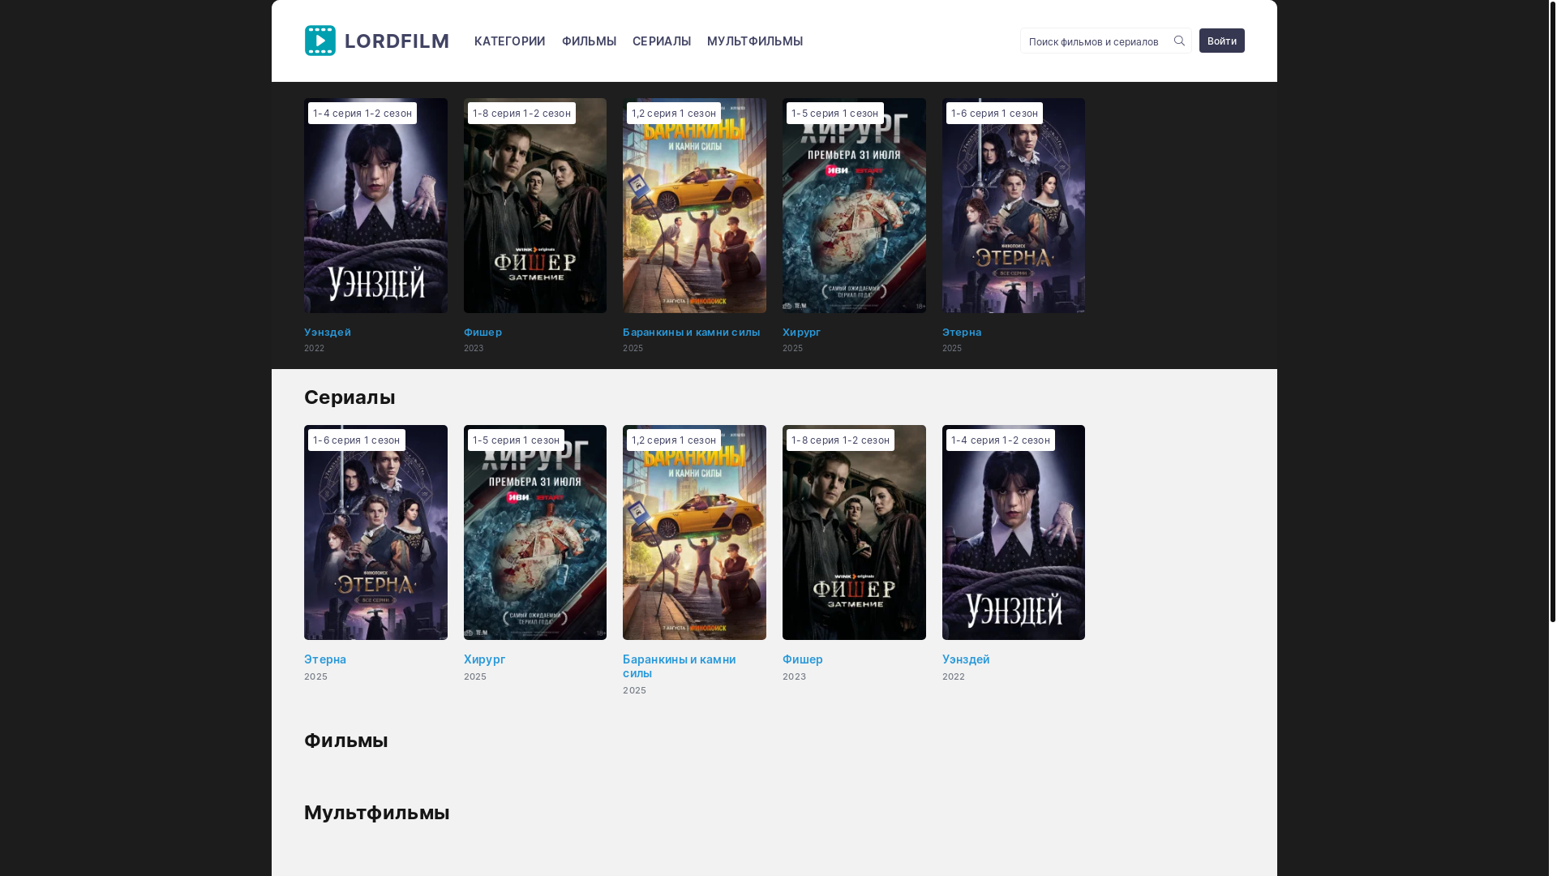Click the Фишер title link in top row
The height and width of the screenshot is (876, 1557).
tap(483, 332)
